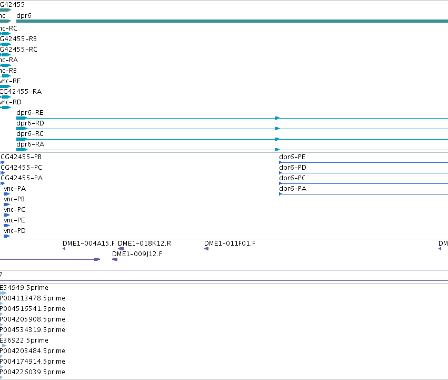Screen dimensions: 448x380
Task: Select protein label dpr6-PA
Action: coord(293,189)
